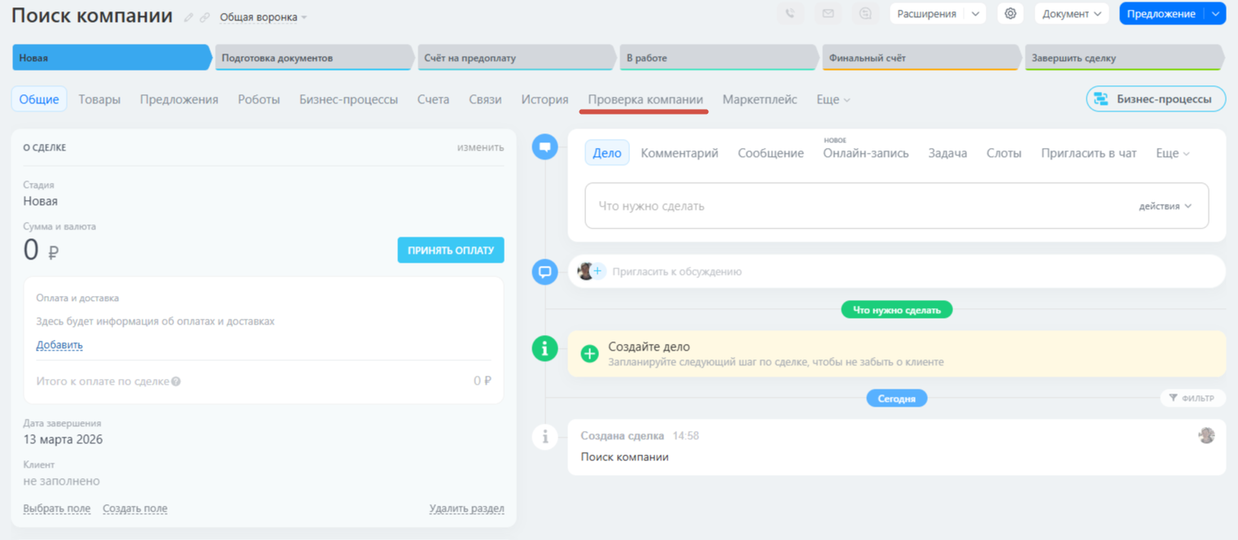Click the Что нужно сделать input field
Image resolution: width=1238 pixels, height=540 pixels.
pyautogui.click(x=897, y=206)
